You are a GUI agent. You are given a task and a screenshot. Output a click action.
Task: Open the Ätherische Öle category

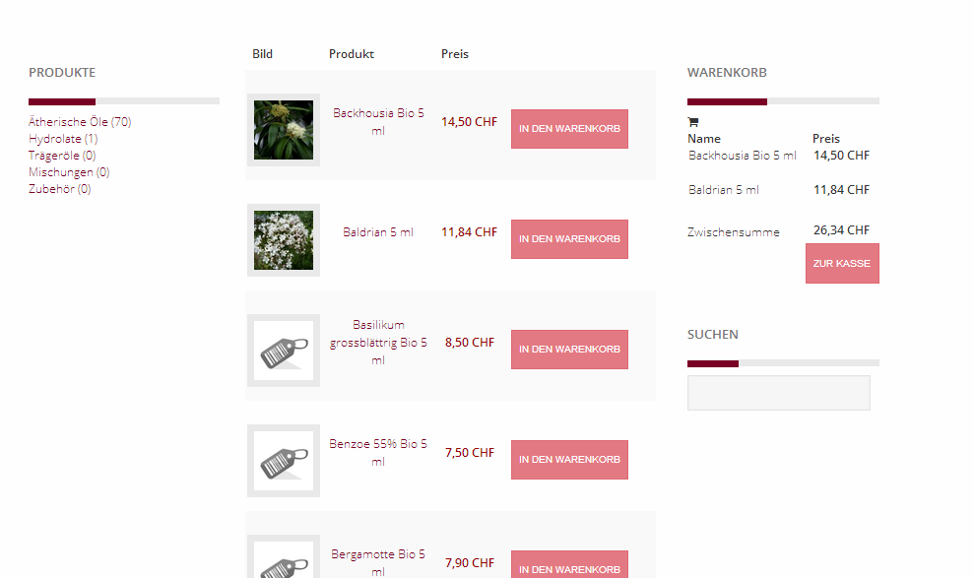point(80,122)
